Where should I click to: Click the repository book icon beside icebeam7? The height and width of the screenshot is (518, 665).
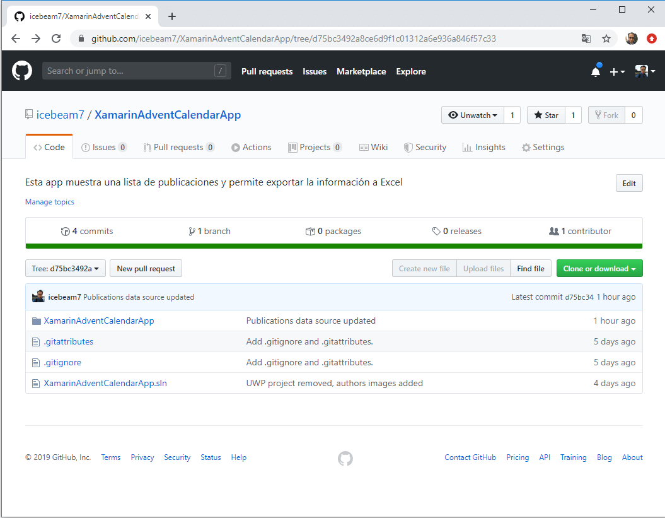tap(28, 114)
